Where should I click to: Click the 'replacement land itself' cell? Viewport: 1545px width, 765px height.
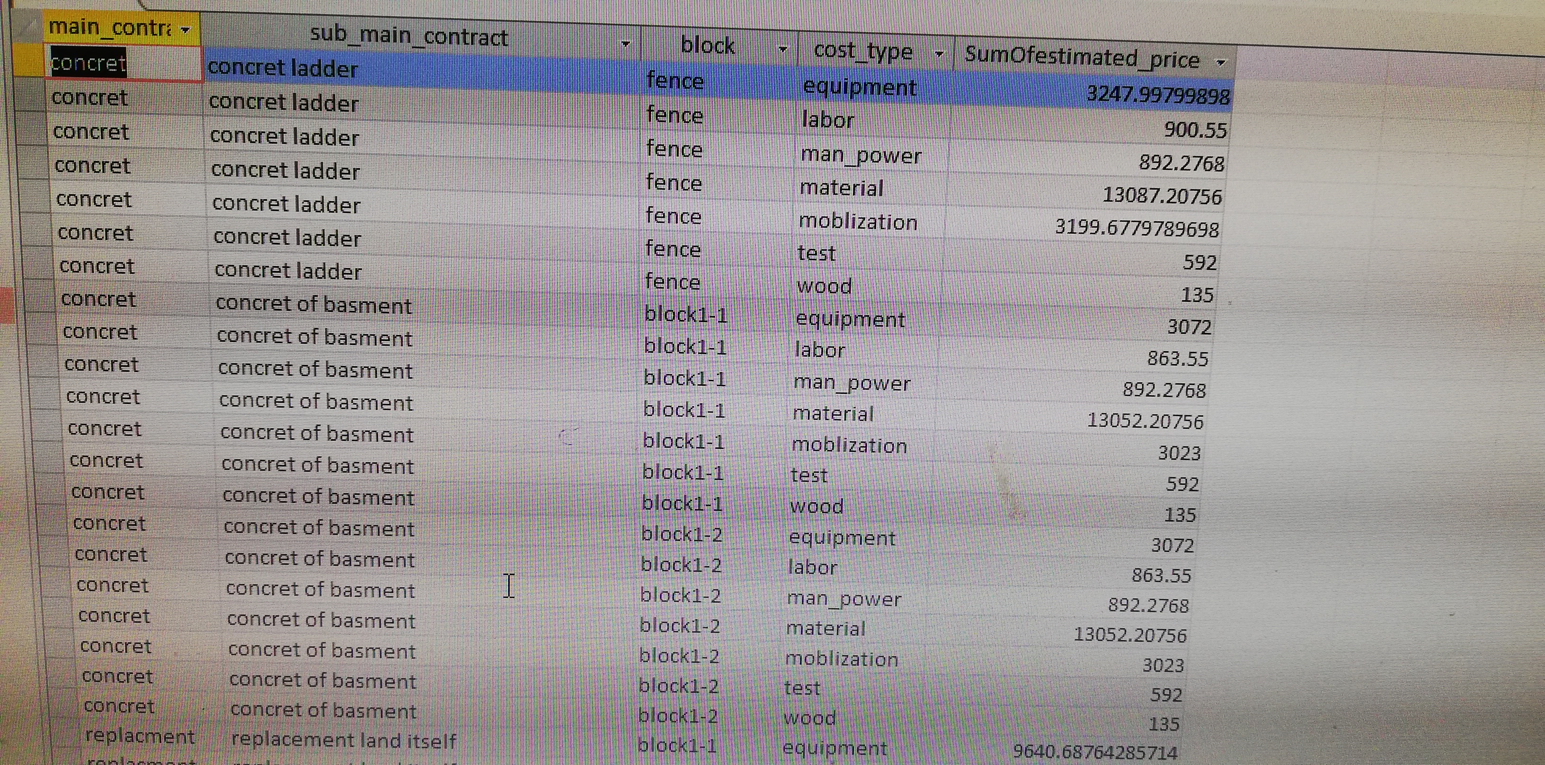click(344, 740)
